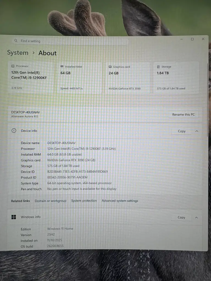This screenshot has width=211, height=281.
Task: Click the Windows info header label
Action: [x=31, y=217]
